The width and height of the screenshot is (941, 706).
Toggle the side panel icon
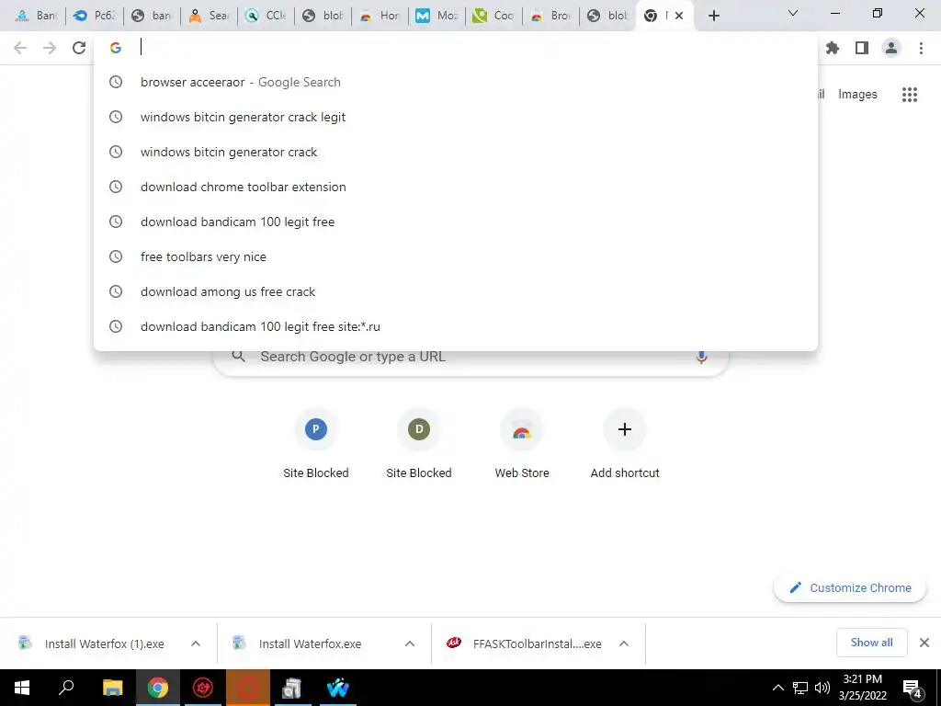(x=862, y=48)
